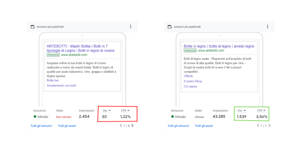Go to next ad from 1 / 6 pager

[132, 126]
